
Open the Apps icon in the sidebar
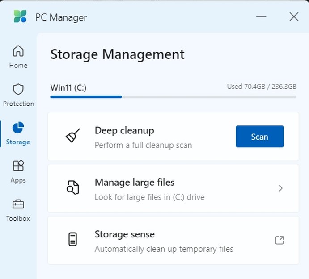18,166
